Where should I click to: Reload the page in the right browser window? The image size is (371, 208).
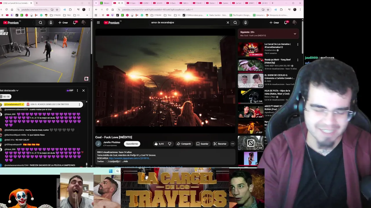point(107,10)
